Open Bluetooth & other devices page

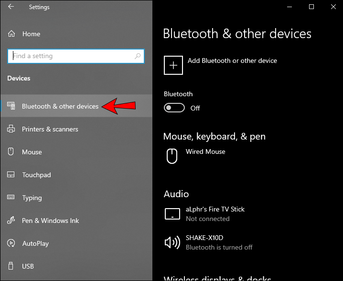click(x=60, y=106)
